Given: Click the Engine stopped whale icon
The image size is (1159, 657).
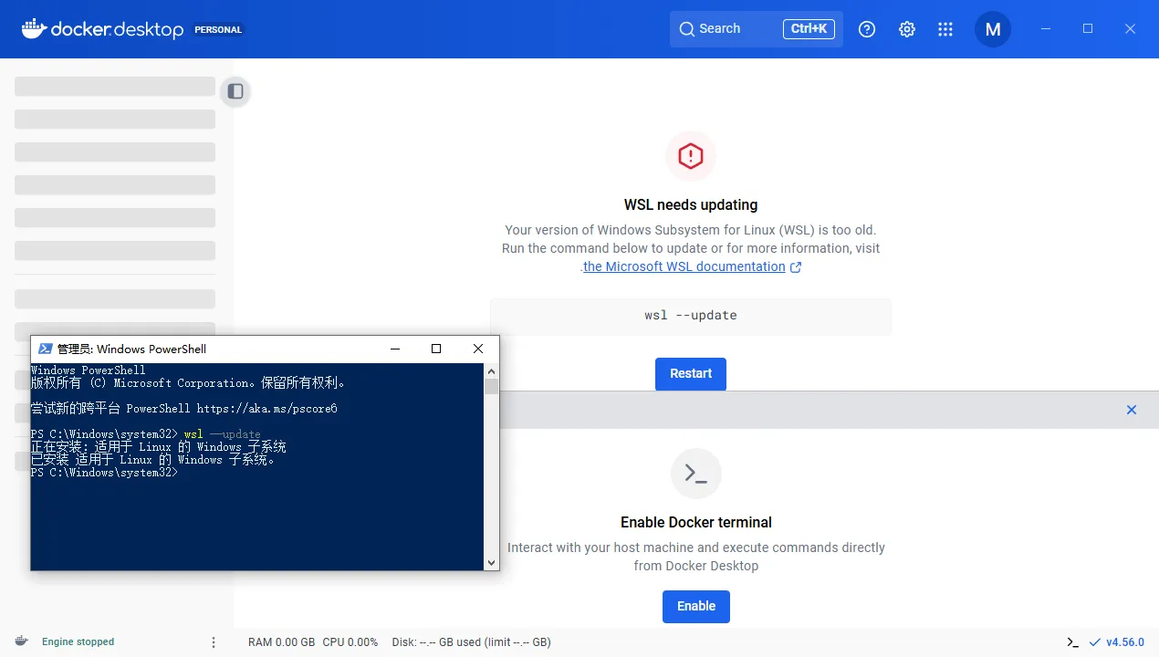Looking at the screenshot, I should [x=23, y=641].
